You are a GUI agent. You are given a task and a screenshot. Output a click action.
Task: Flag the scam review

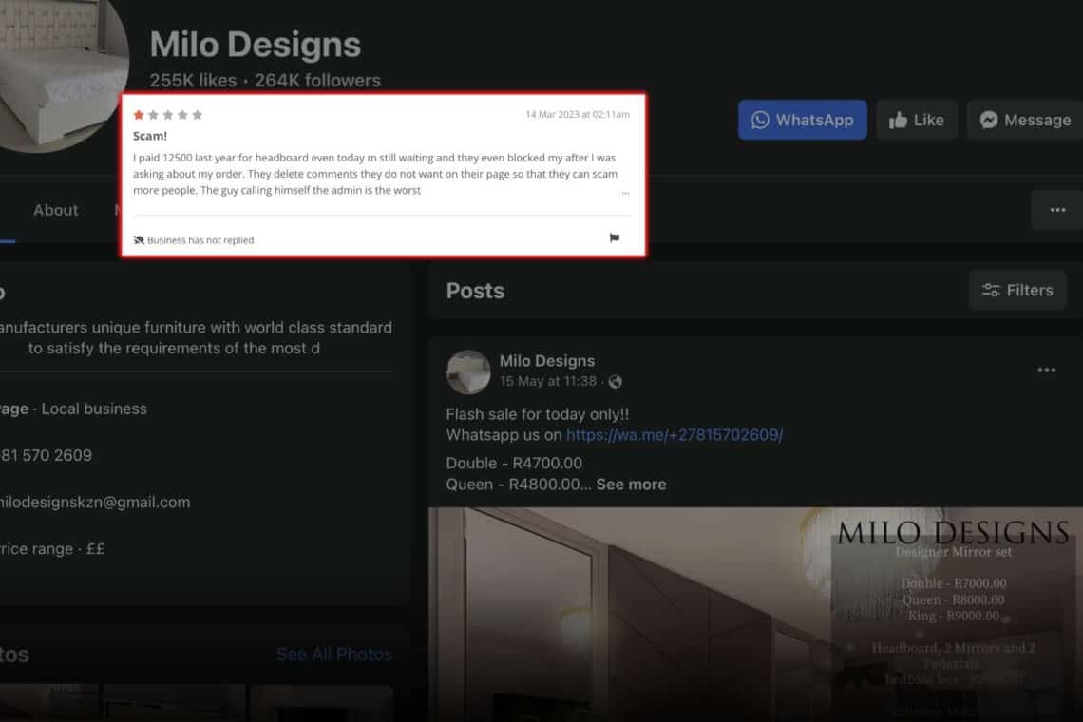click(x=614, y=238)
